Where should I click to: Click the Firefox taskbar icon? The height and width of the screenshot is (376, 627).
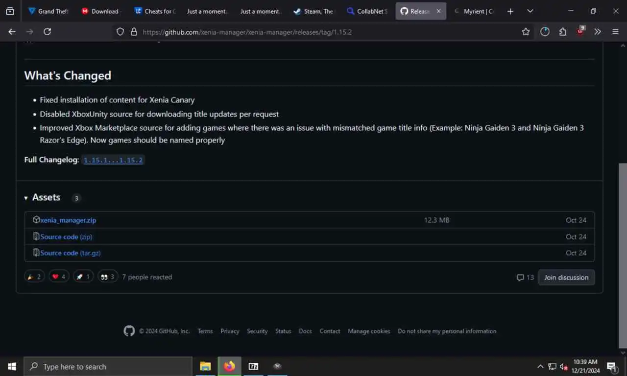229,366
